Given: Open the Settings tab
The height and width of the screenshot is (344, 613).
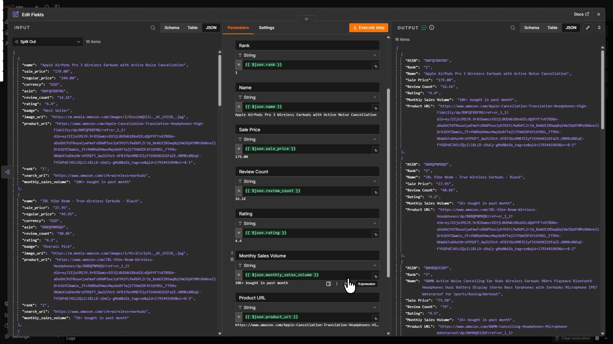Looking at the screenshot, I should [267, 28].
